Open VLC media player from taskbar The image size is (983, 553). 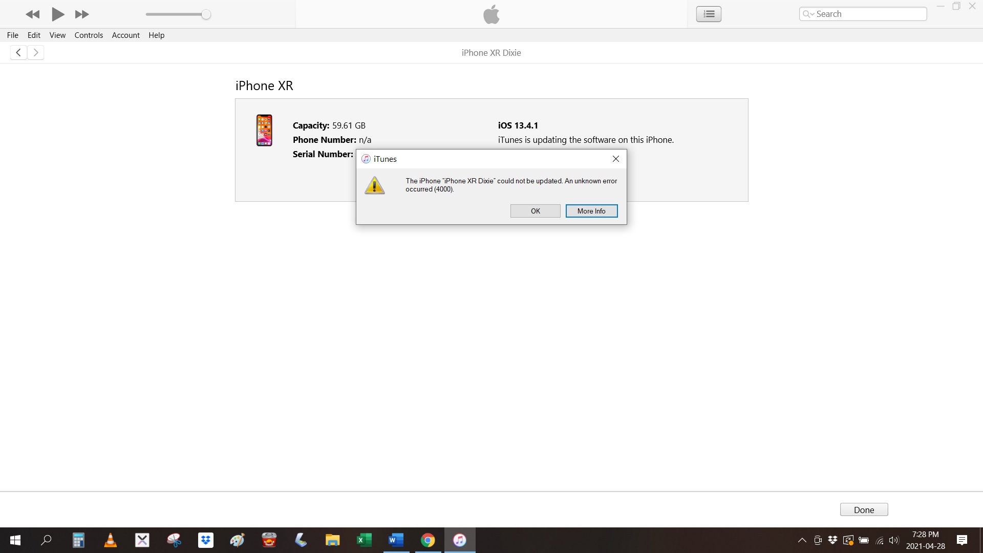click(110, 540)
